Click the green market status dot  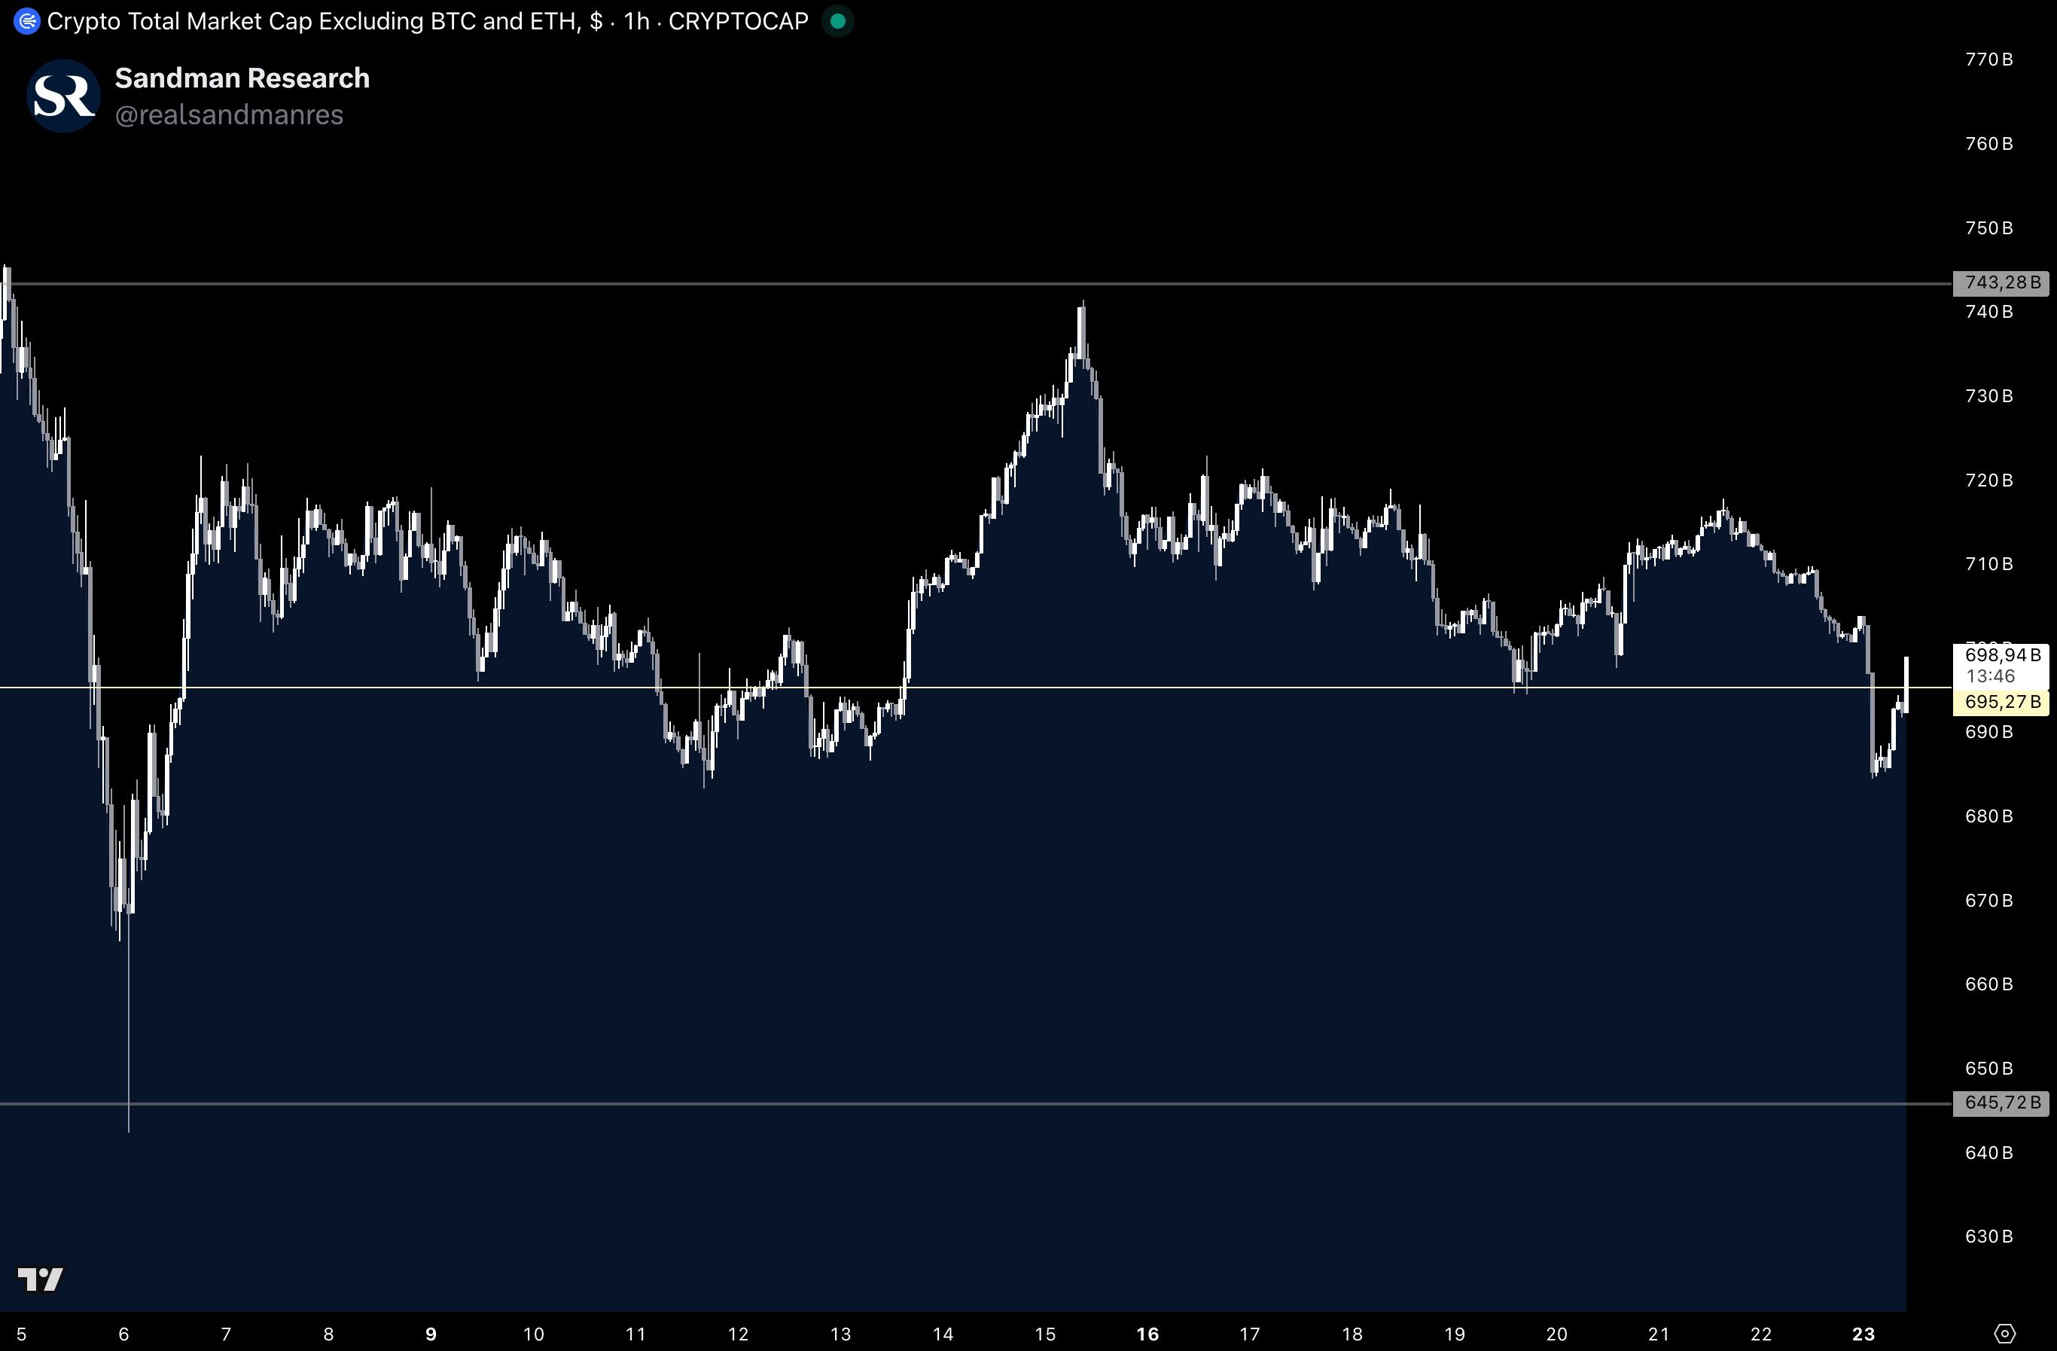pos(837,21)
